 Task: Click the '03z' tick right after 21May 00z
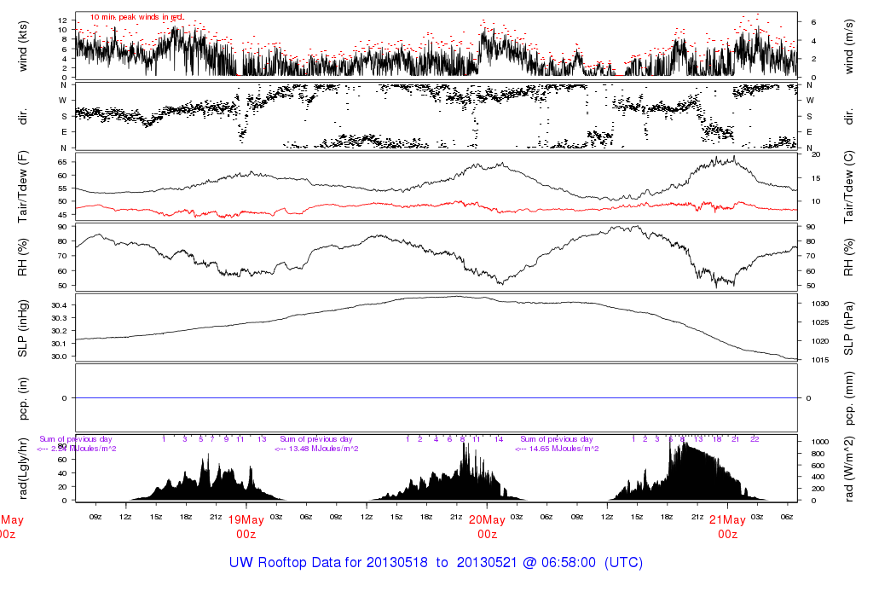pos(757,517)
